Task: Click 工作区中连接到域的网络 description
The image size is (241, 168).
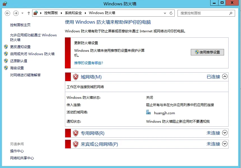Action: tap(85, 87)
